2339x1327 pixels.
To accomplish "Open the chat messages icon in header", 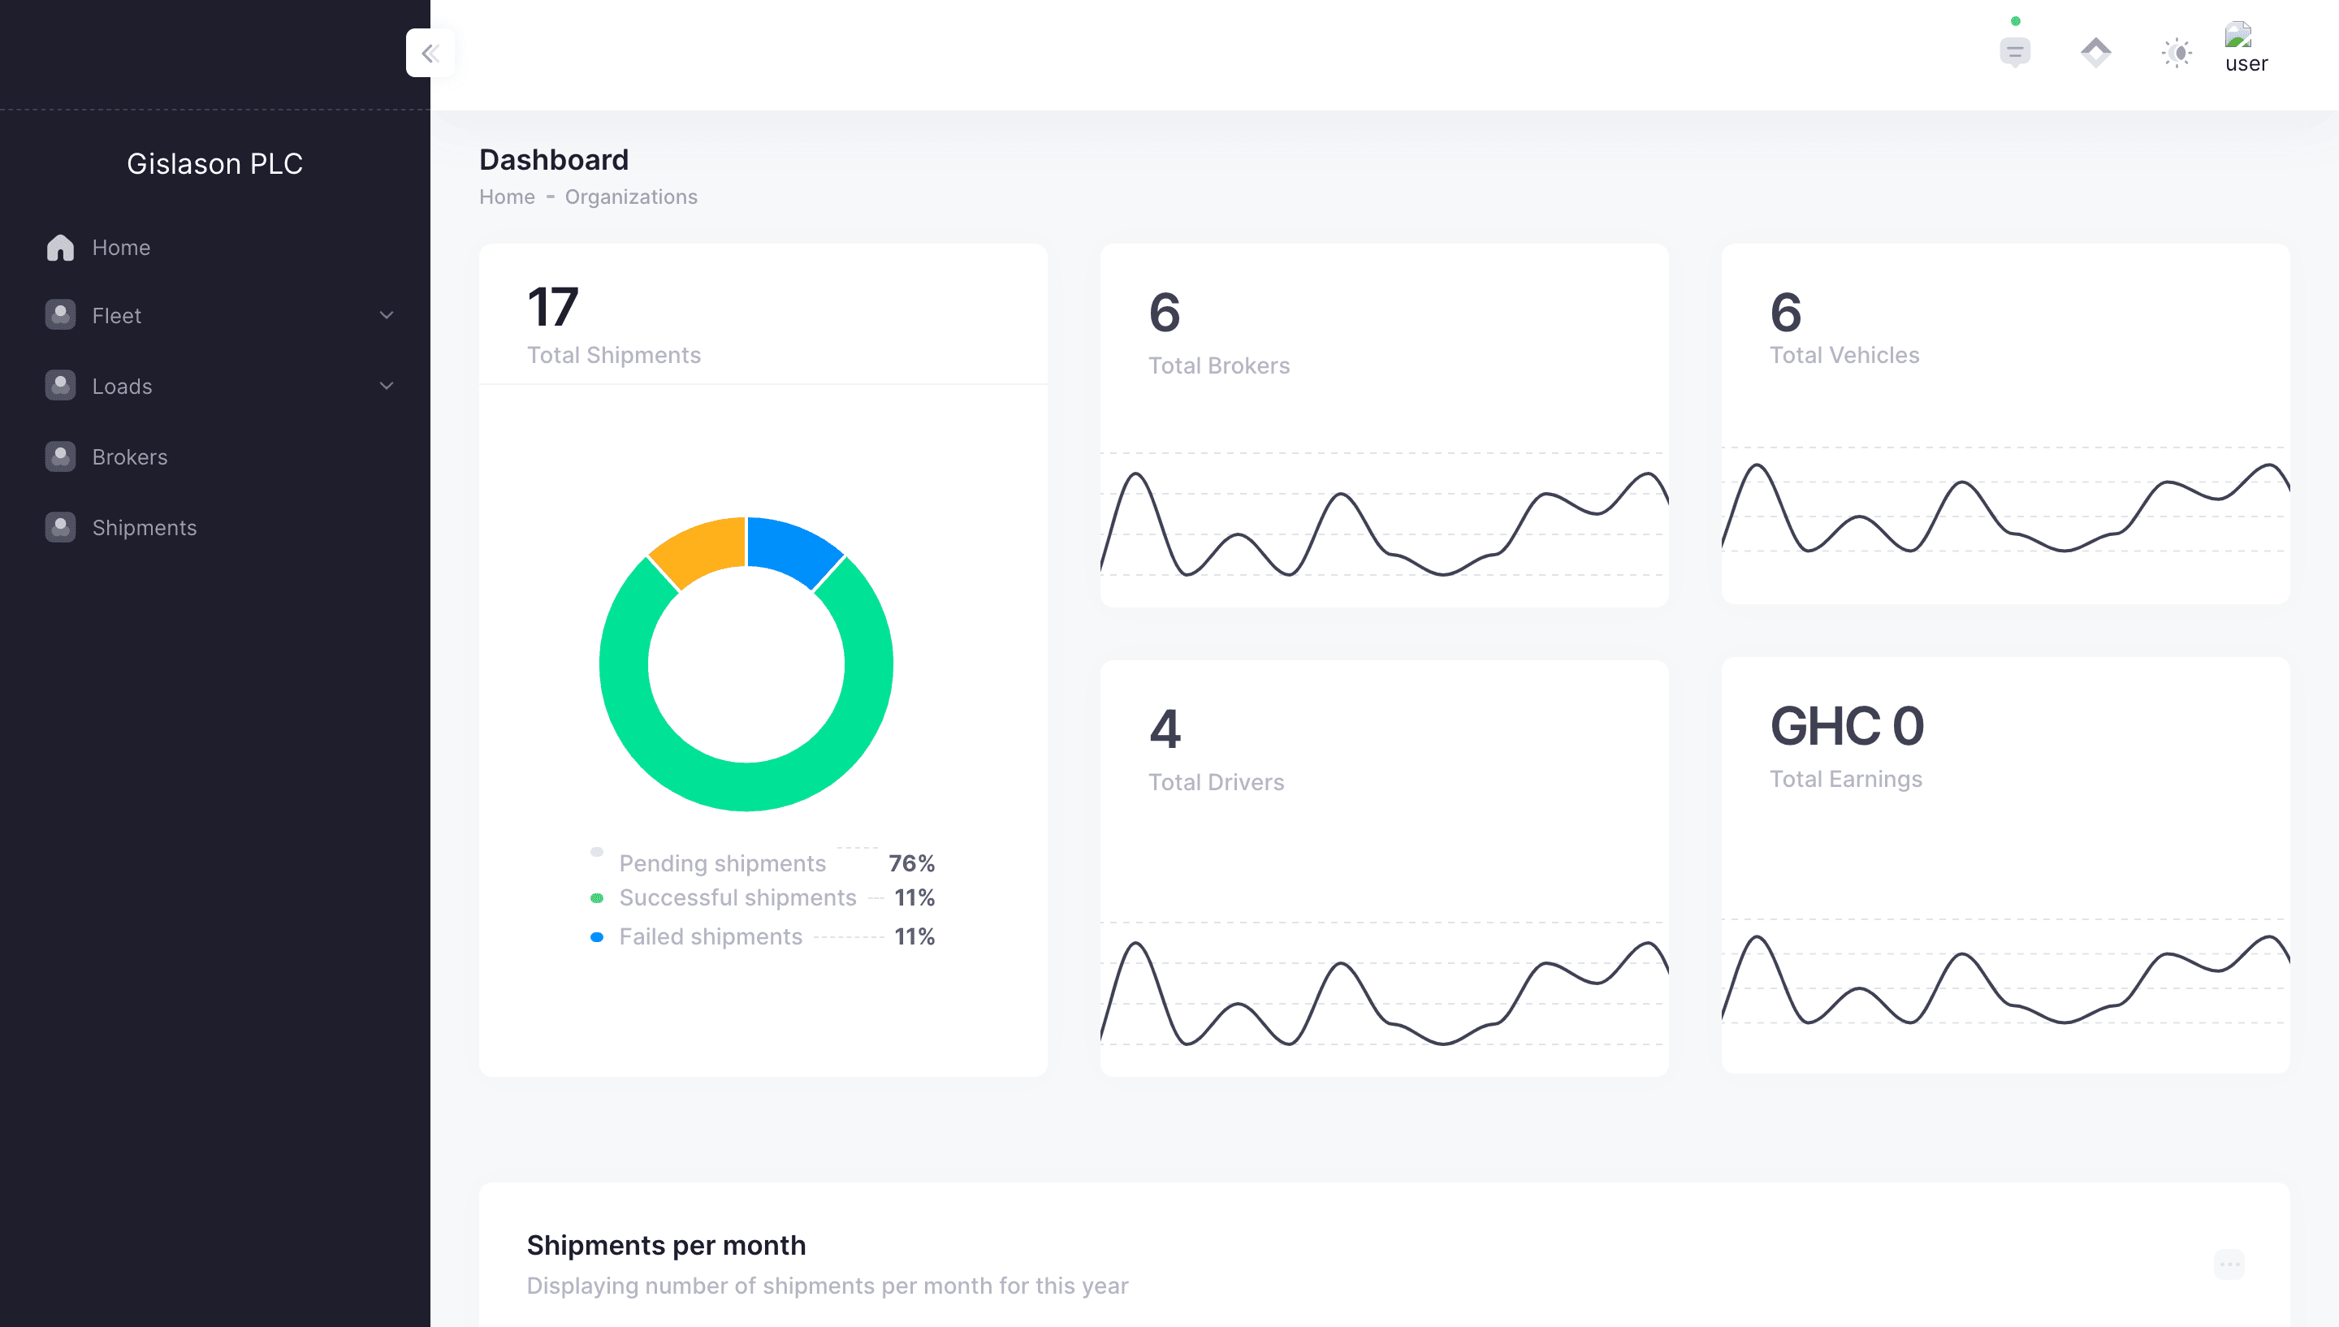I will coord(2015,52).
